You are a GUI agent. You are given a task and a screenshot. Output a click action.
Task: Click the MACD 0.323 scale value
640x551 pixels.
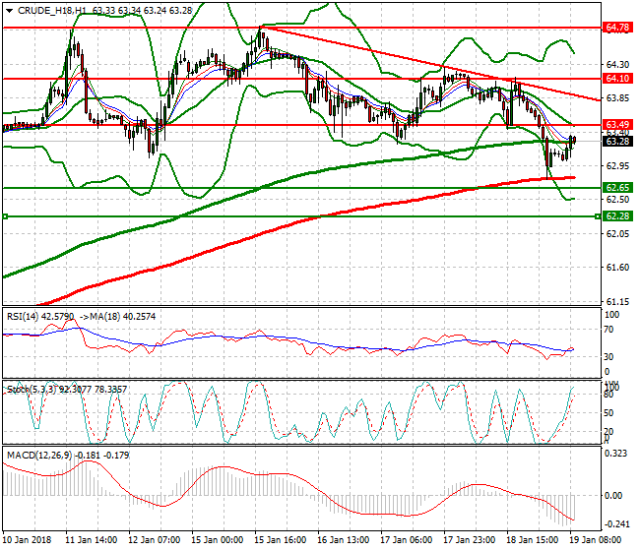(x=615, y=454)
